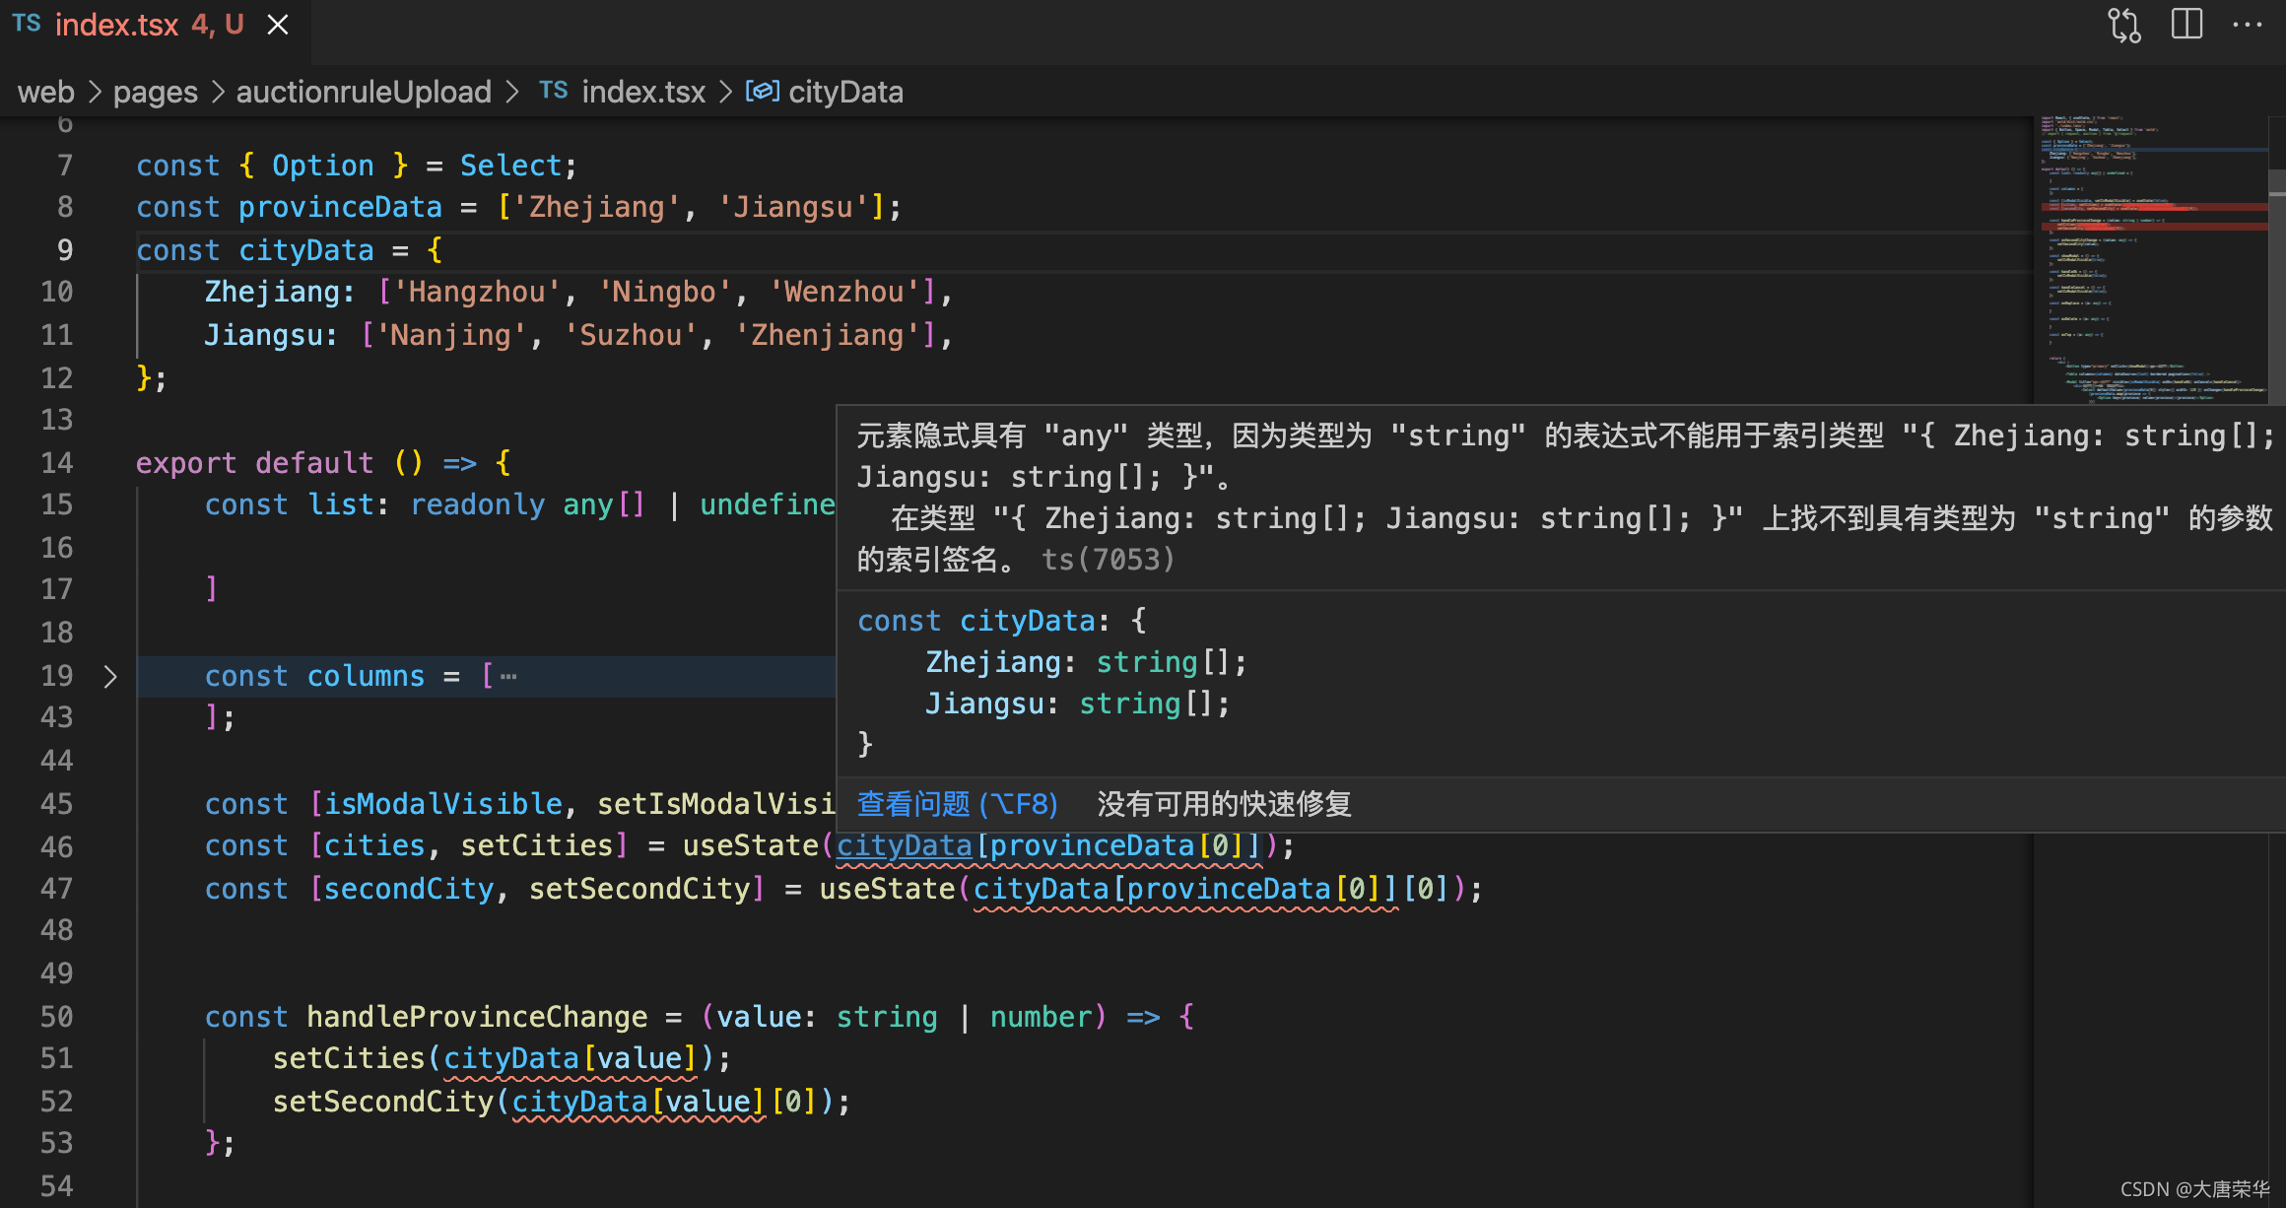Click 'Suzhou' string on line 11
Viewport: 2286px width, 1208px height.
[631, 335]
